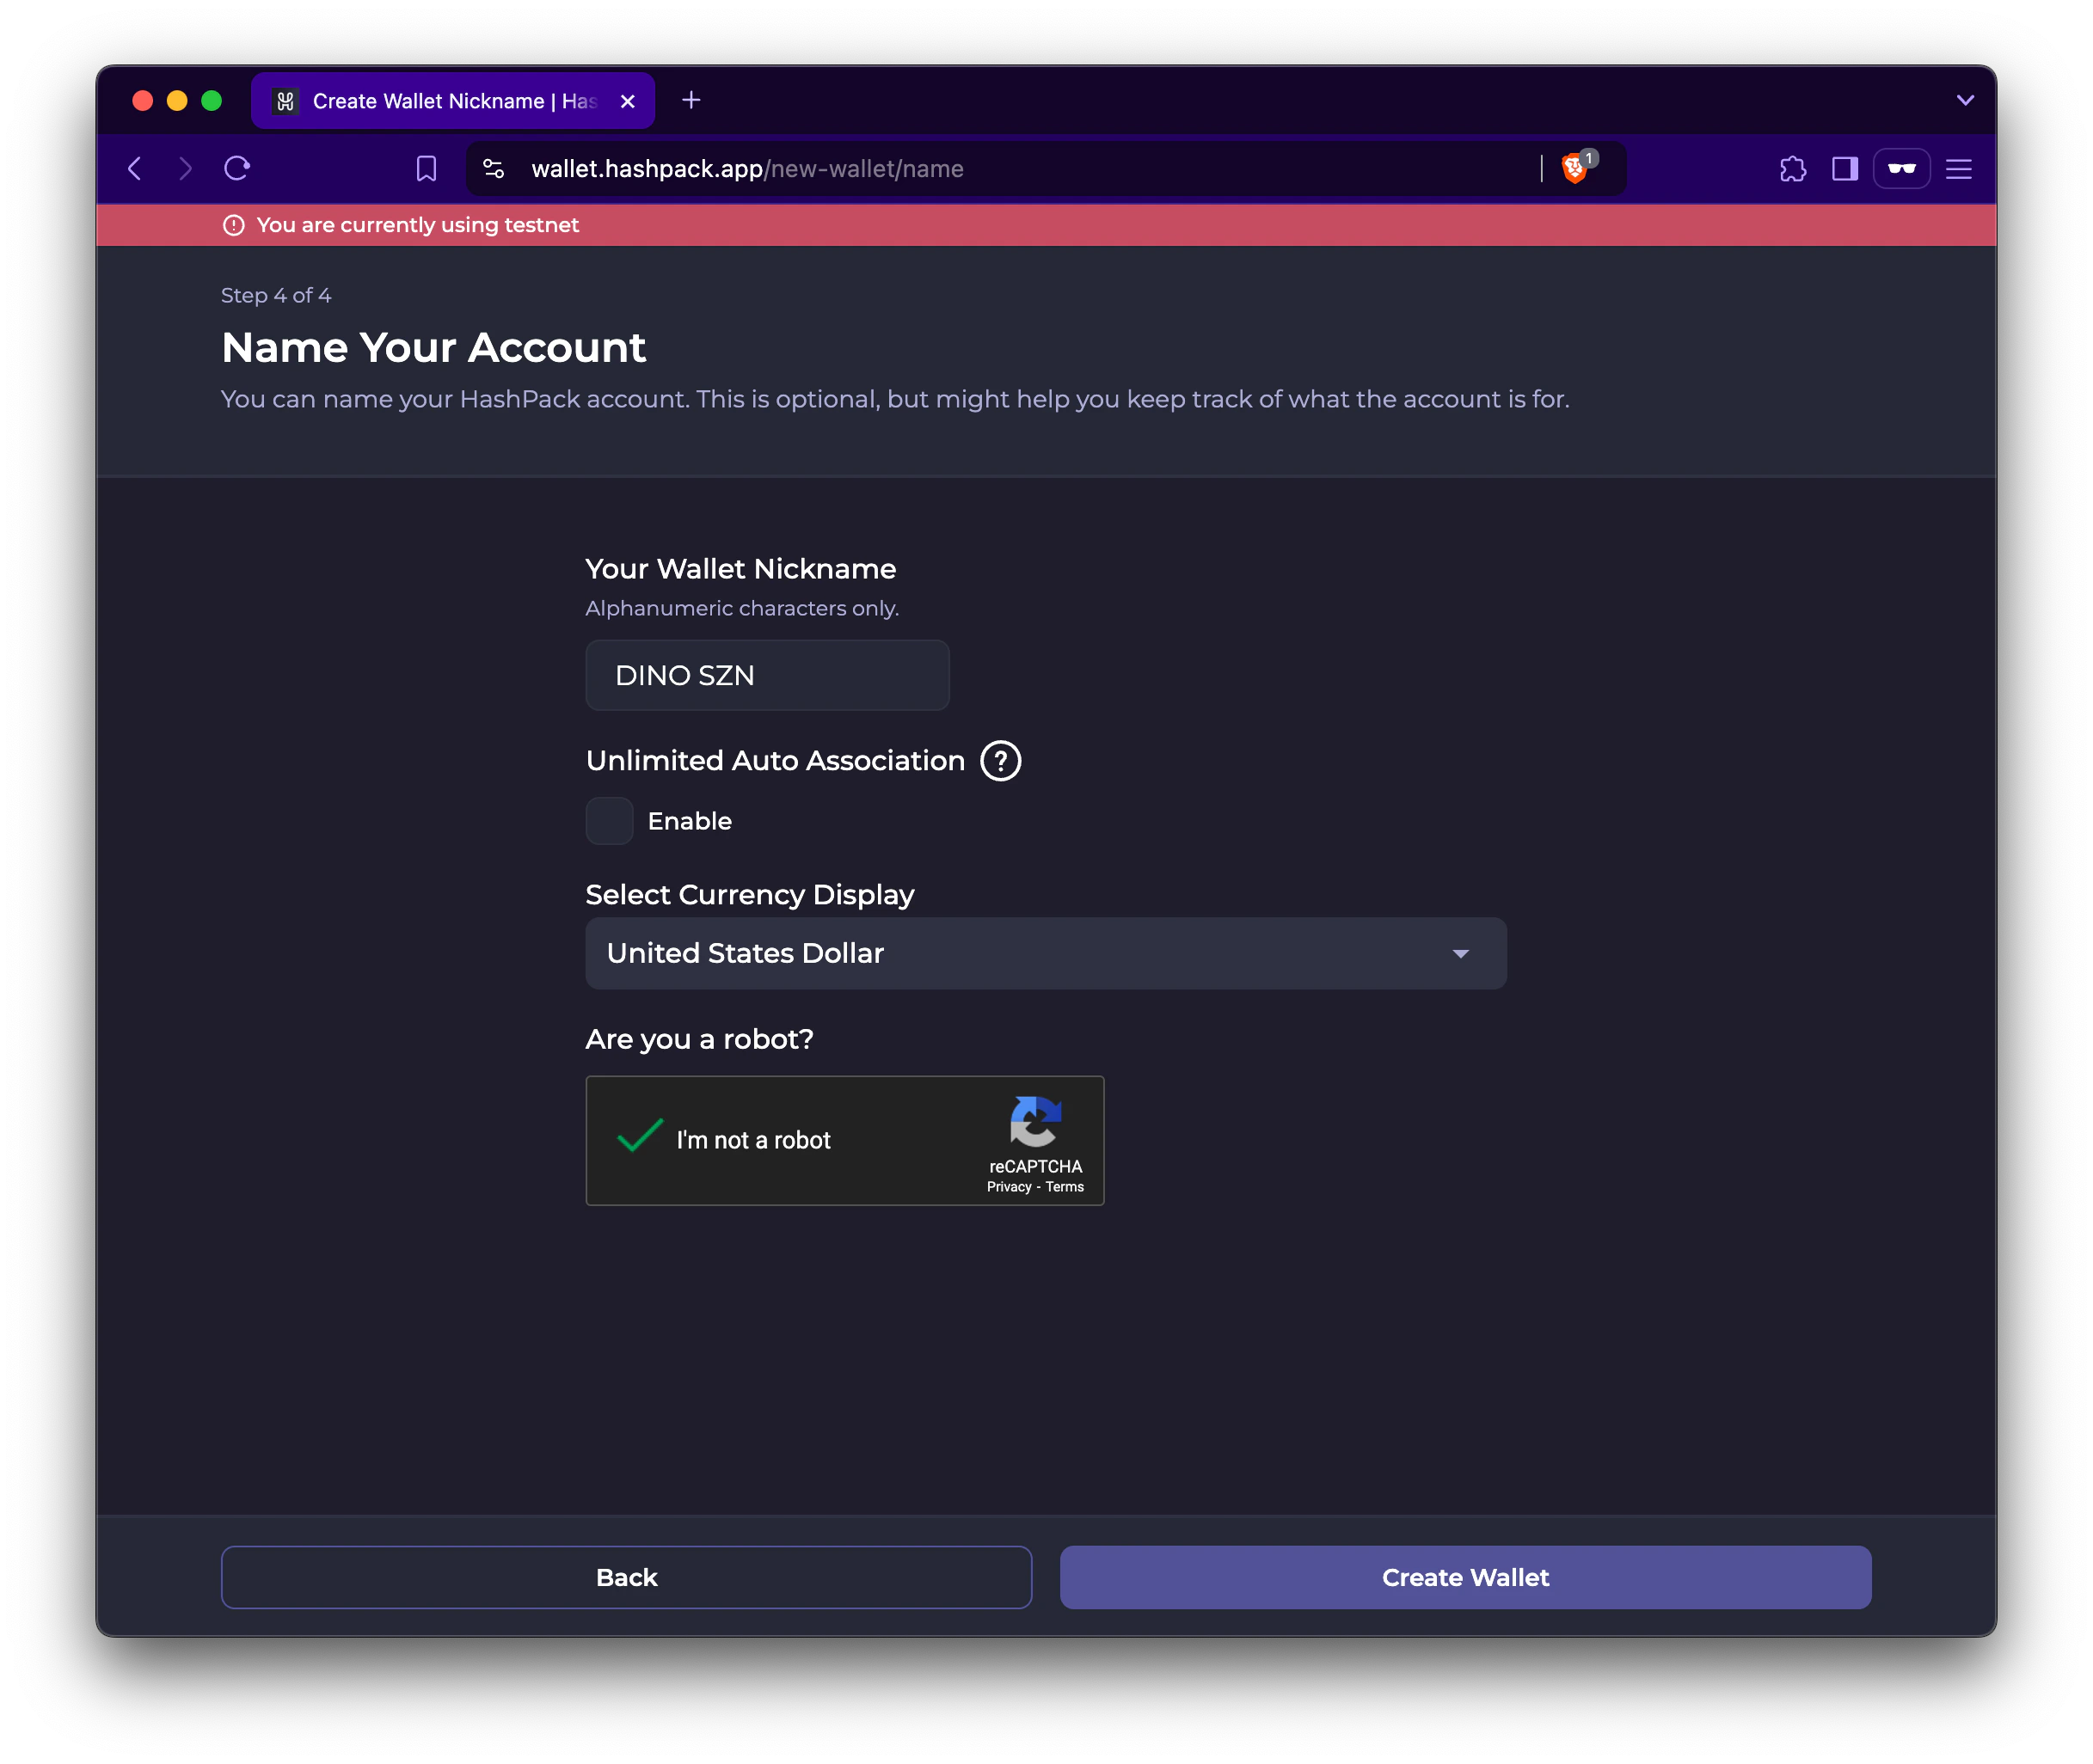Click the Unlimited Auto Association help icon
The width and height of the screenshot is (2093, 1764).
(x=999, y=761)
